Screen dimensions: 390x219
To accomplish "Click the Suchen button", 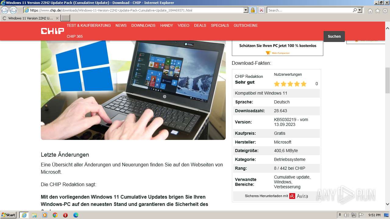I will [x=334, y=36].
